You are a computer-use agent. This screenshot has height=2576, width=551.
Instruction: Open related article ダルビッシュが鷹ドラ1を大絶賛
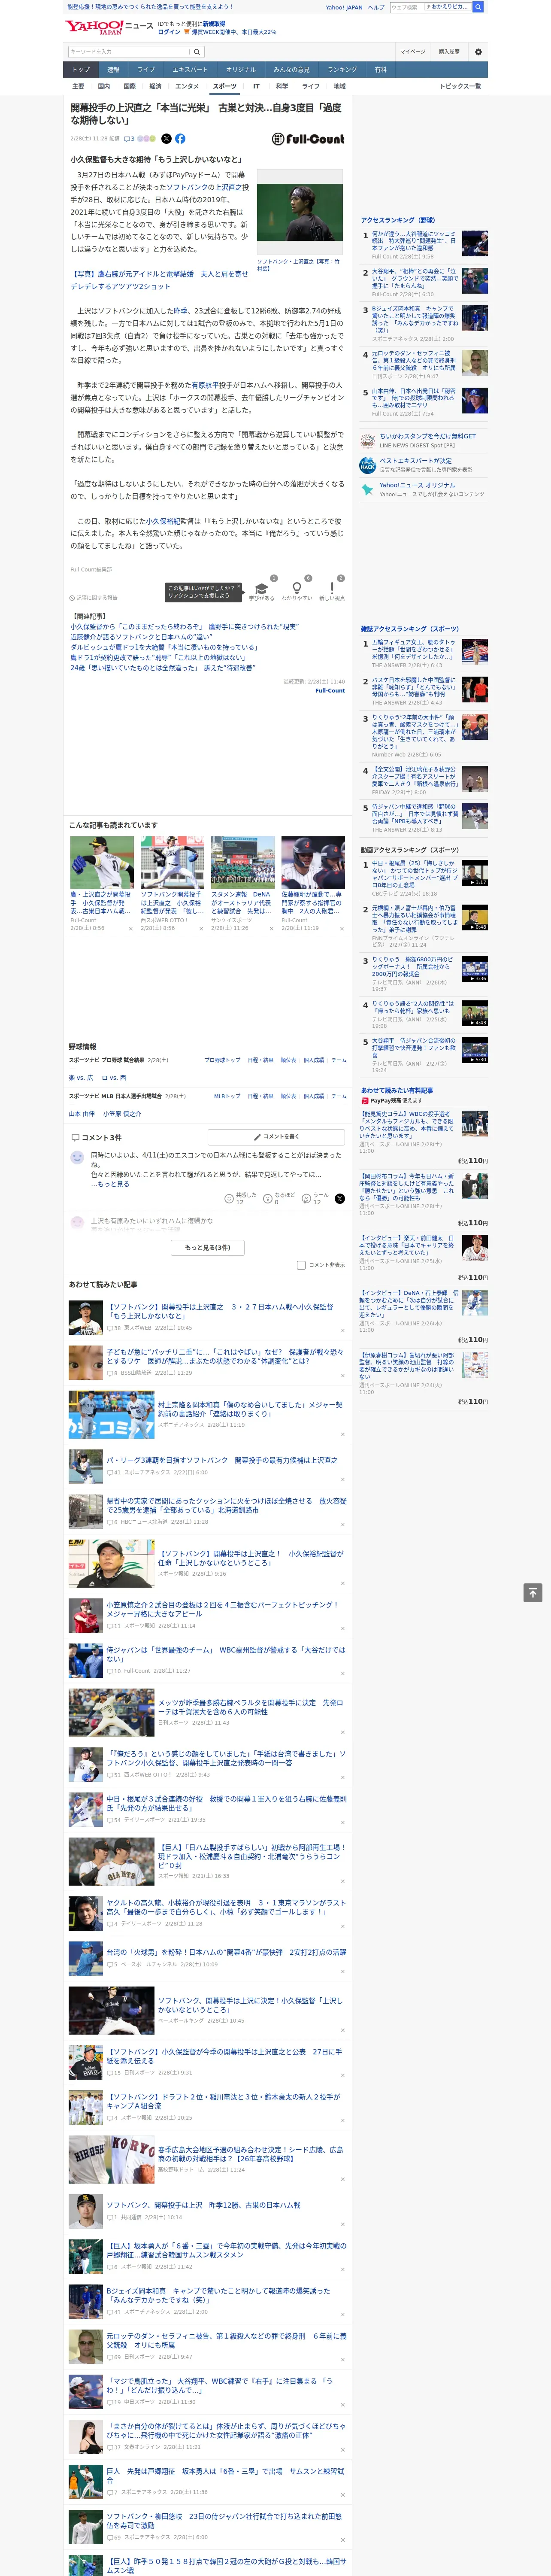[163, 647]
